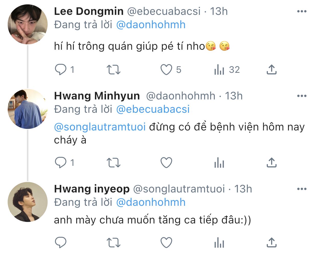Reply to Hwang Minhyun's tweet
318x255 pixels.
pos(61,162)
